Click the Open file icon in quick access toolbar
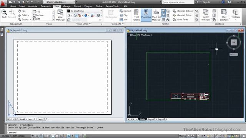 tap(15, 2)
